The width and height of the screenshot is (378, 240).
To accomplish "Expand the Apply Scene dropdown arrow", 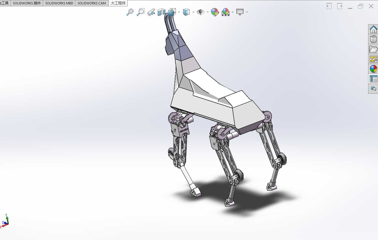I will 233,12.
